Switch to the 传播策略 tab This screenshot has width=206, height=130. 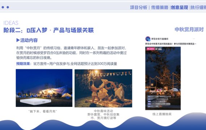[x=160, y=8]
